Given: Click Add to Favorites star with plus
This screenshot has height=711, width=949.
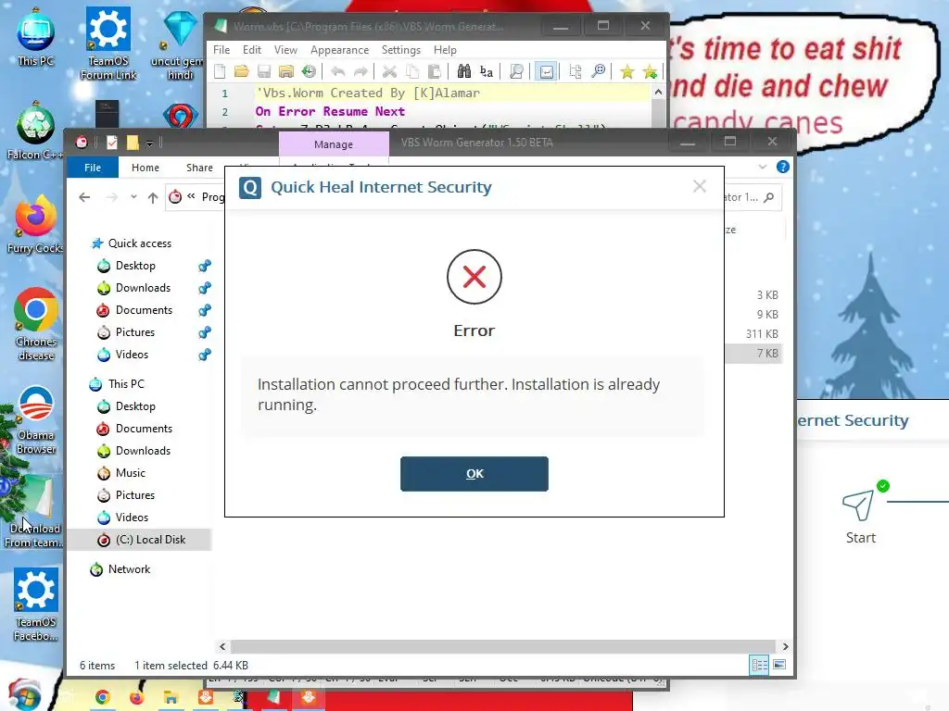Looking at the screenshot, I should (650, 72).
